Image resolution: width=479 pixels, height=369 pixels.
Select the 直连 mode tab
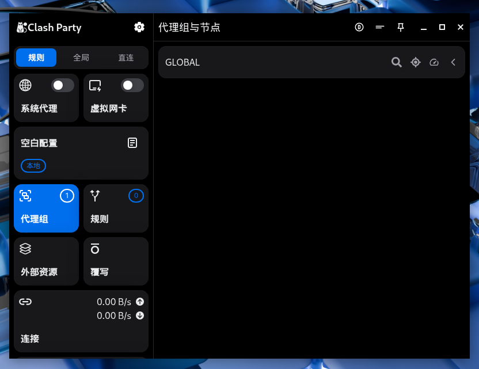pos(126,58)
